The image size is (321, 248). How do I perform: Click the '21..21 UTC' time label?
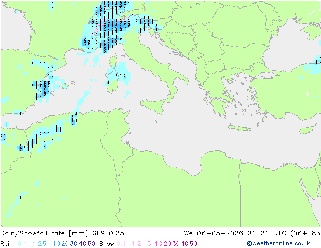(266, 233)
